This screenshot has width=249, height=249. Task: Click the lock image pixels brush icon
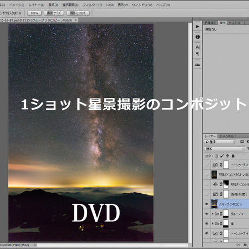[222, 156]
